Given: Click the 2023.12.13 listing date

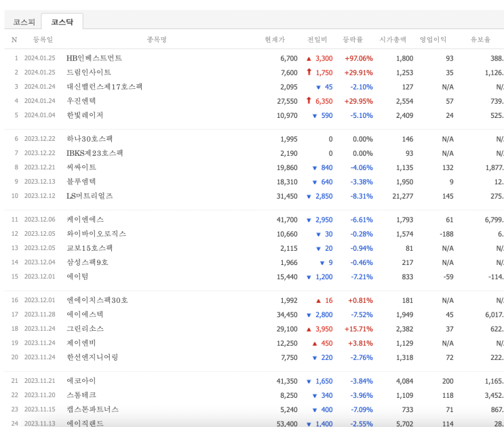Looking at the screenshot, I should coord(39,182).
